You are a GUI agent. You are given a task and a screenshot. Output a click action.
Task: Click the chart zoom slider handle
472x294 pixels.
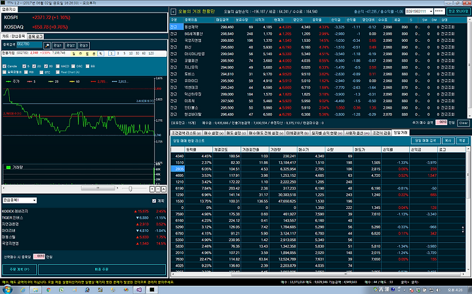tap(130, 189)
